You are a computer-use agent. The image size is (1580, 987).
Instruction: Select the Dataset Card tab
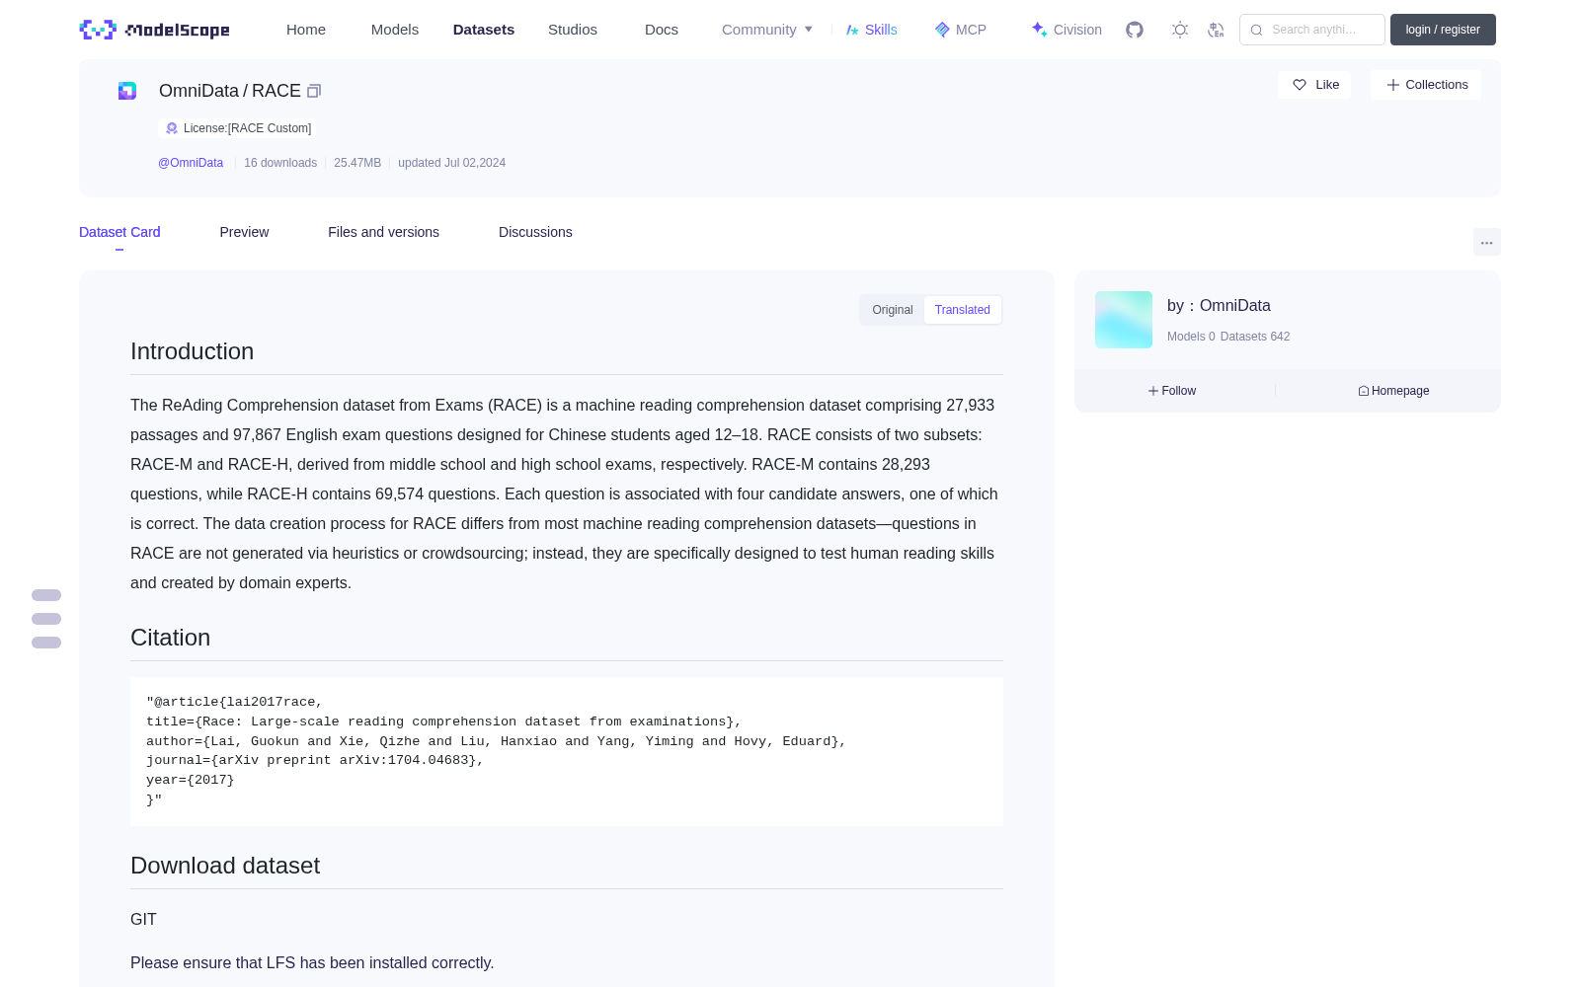click(119, 232)
